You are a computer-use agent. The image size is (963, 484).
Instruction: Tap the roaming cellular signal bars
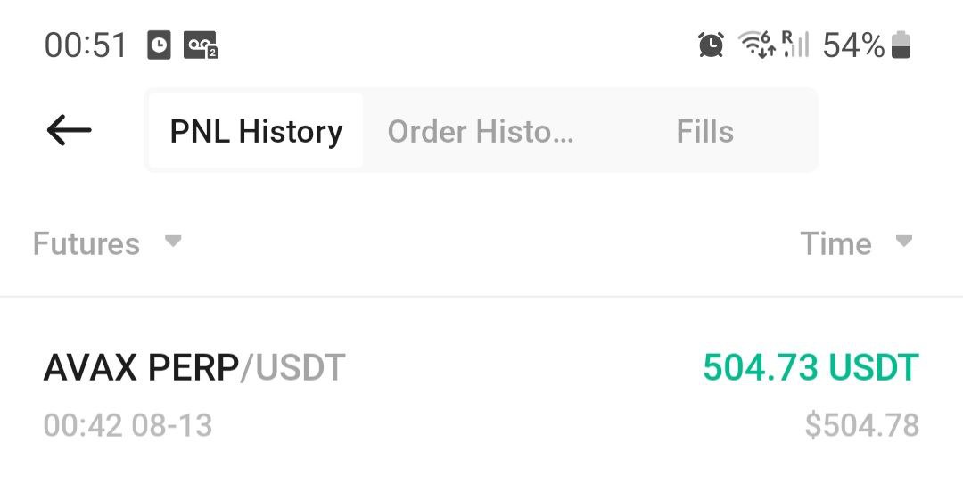point(795,45)
